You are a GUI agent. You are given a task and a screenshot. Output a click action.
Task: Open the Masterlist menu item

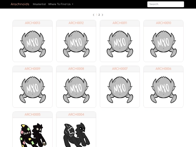pyautogui.click(x=39, y=4)
